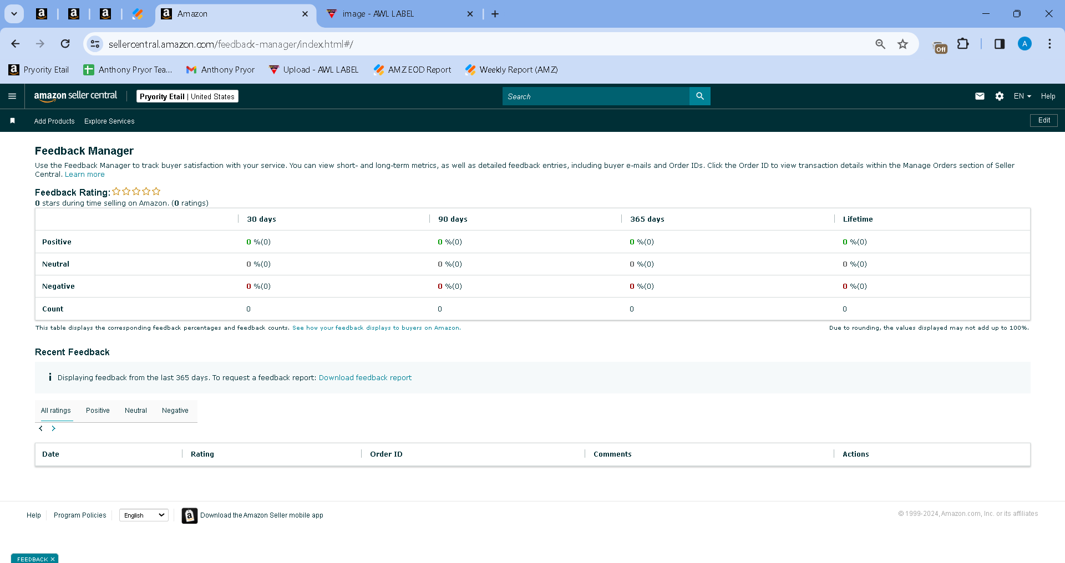Open Upload - AWL LABEL bookmark
The width and height of the screenshot is (1065, 563).
(314, 70)
